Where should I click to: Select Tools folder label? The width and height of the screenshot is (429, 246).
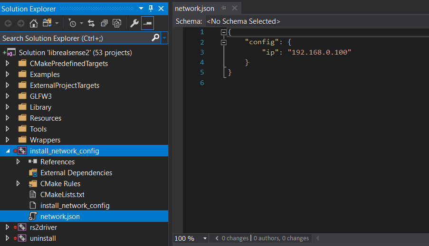click(x=38, y=129)
